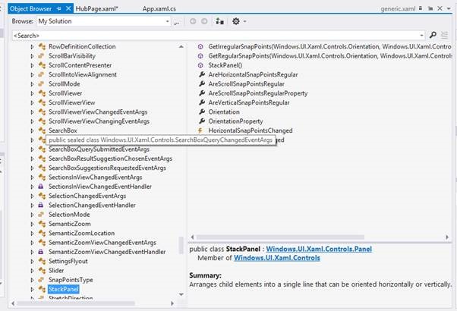The image size is (457, 311).
Task: Click the class icon beside SemanticZoom
Action: tap(42, 224)
